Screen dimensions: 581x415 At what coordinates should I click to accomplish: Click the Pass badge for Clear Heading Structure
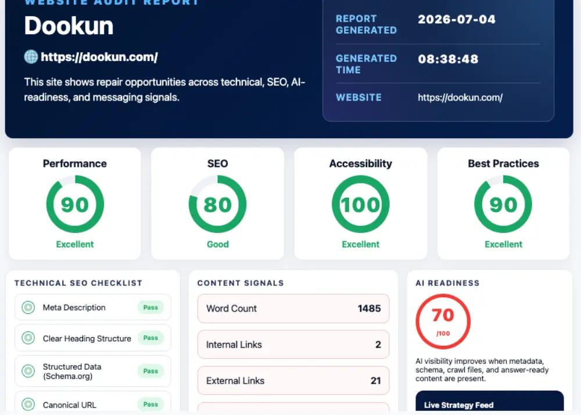tap(150, 338)
